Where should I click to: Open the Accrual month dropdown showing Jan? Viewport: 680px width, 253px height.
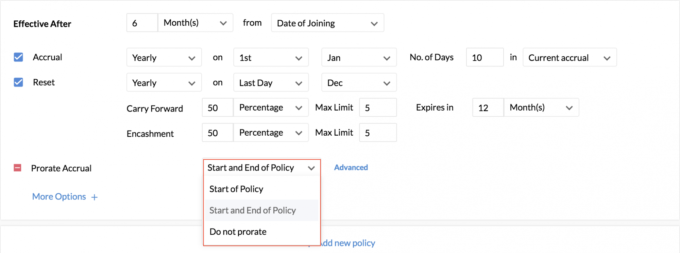pos(359,58)
